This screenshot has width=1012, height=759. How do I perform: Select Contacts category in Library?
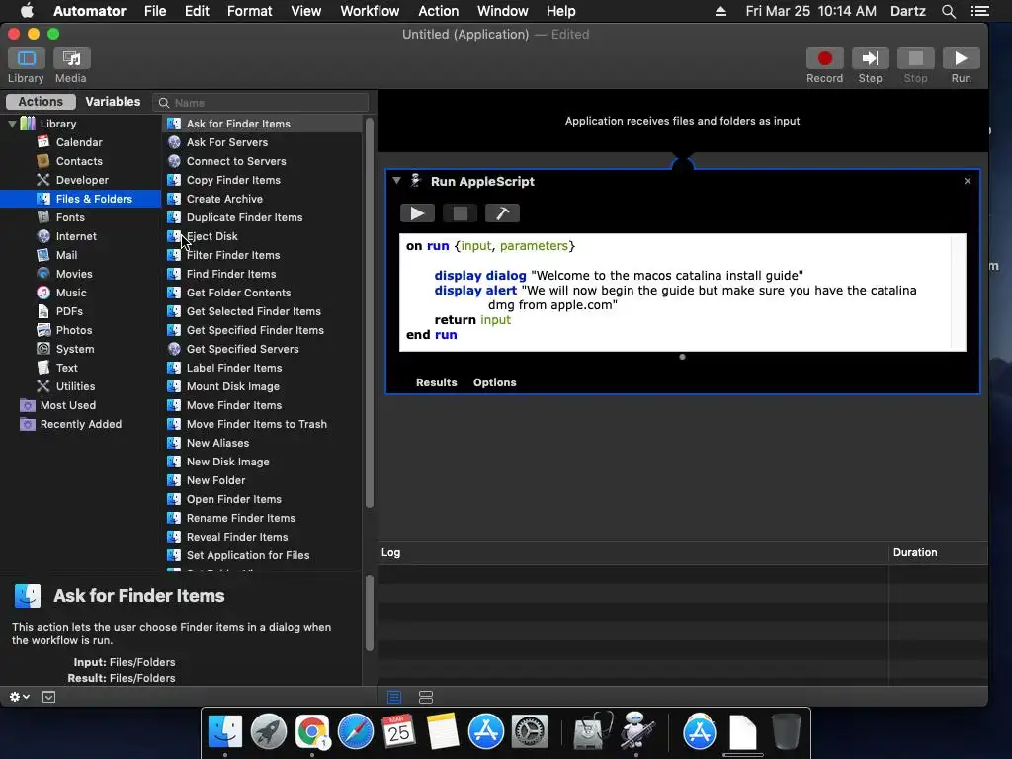coord(79,161)
